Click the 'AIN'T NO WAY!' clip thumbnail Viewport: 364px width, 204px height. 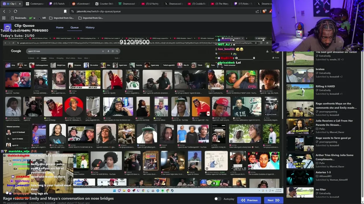click(x=300, y=160)
